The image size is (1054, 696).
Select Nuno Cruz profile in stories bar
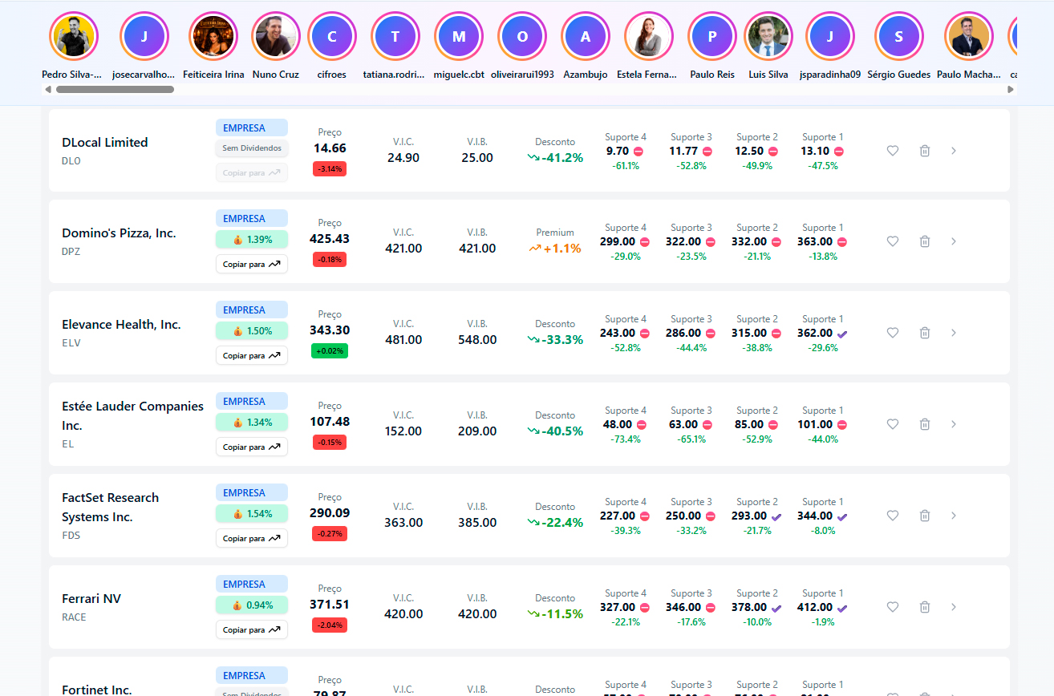[275, 36]
